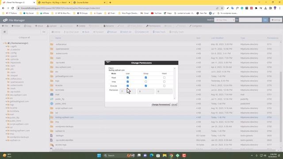Uncheck User Write permission checkbox
This screenshot has width=283, height=159.
pyautogui.click(x=128, y=82)
